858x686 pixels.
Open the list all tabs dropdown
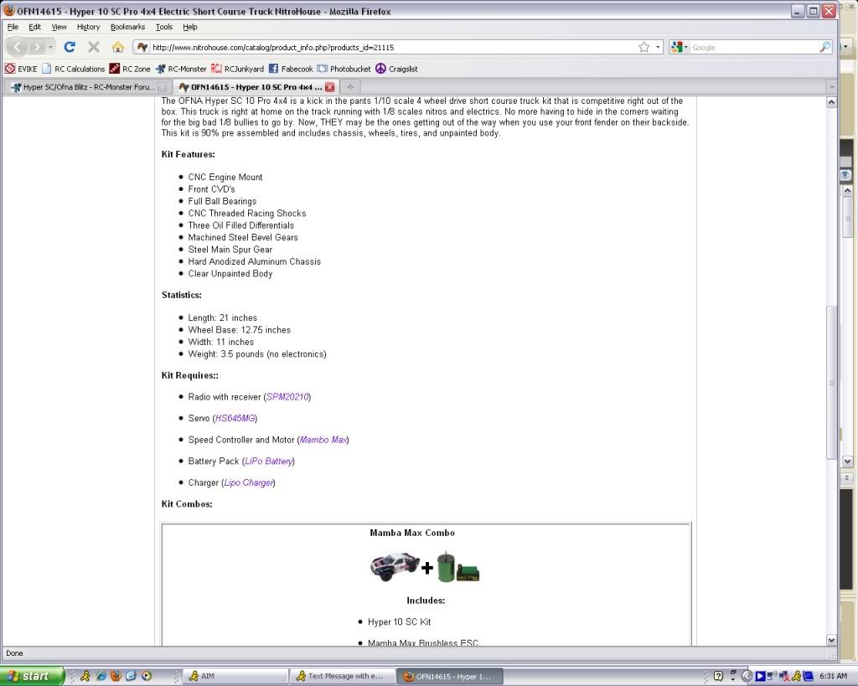831,86
